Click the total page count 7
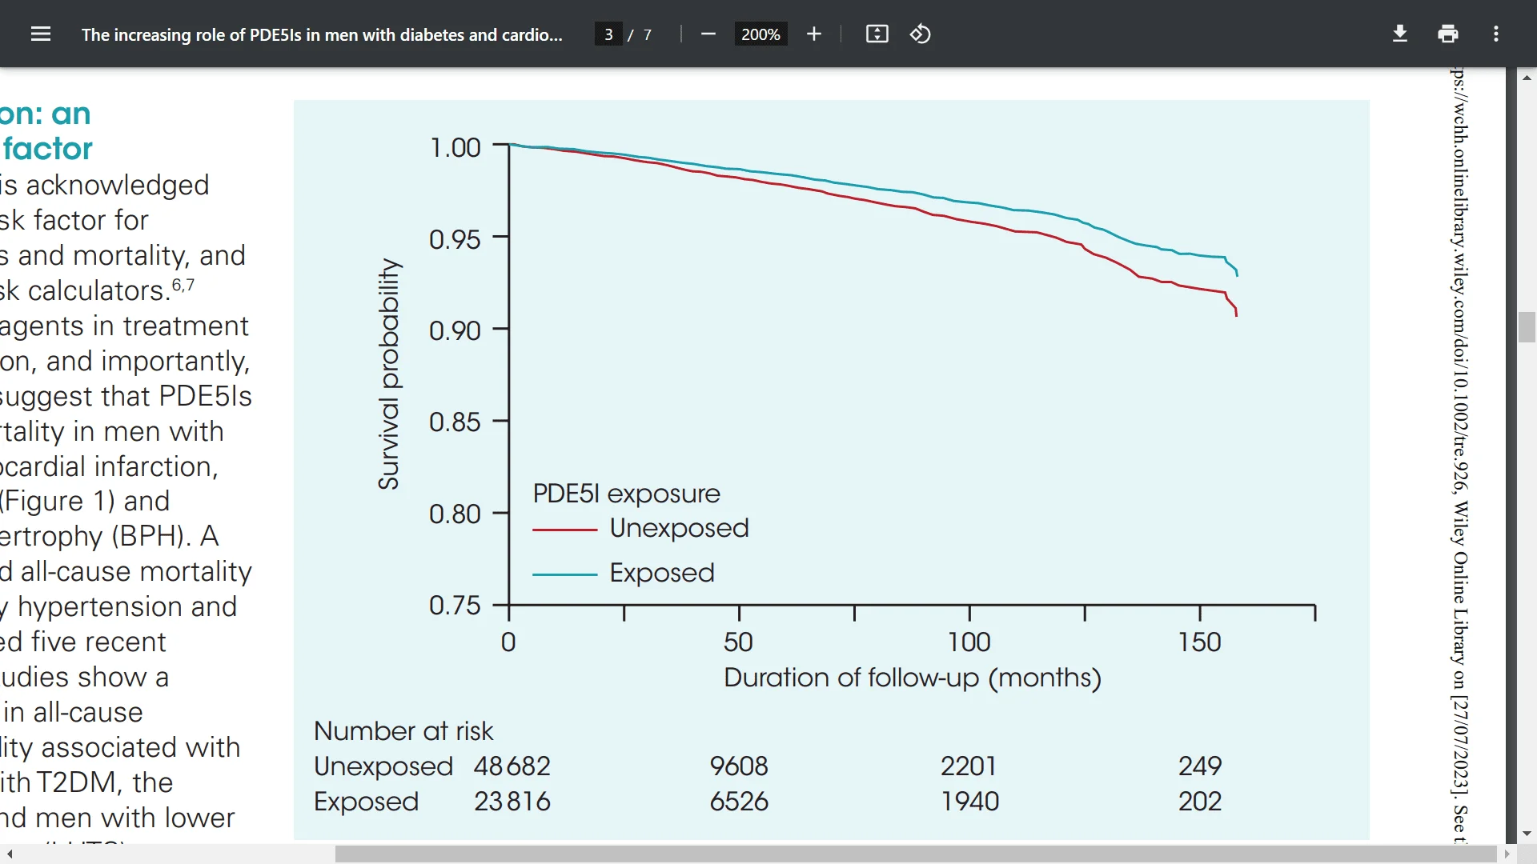This screenshot has width=1537, height=864. pyautogui.click(x=648, y=34)
